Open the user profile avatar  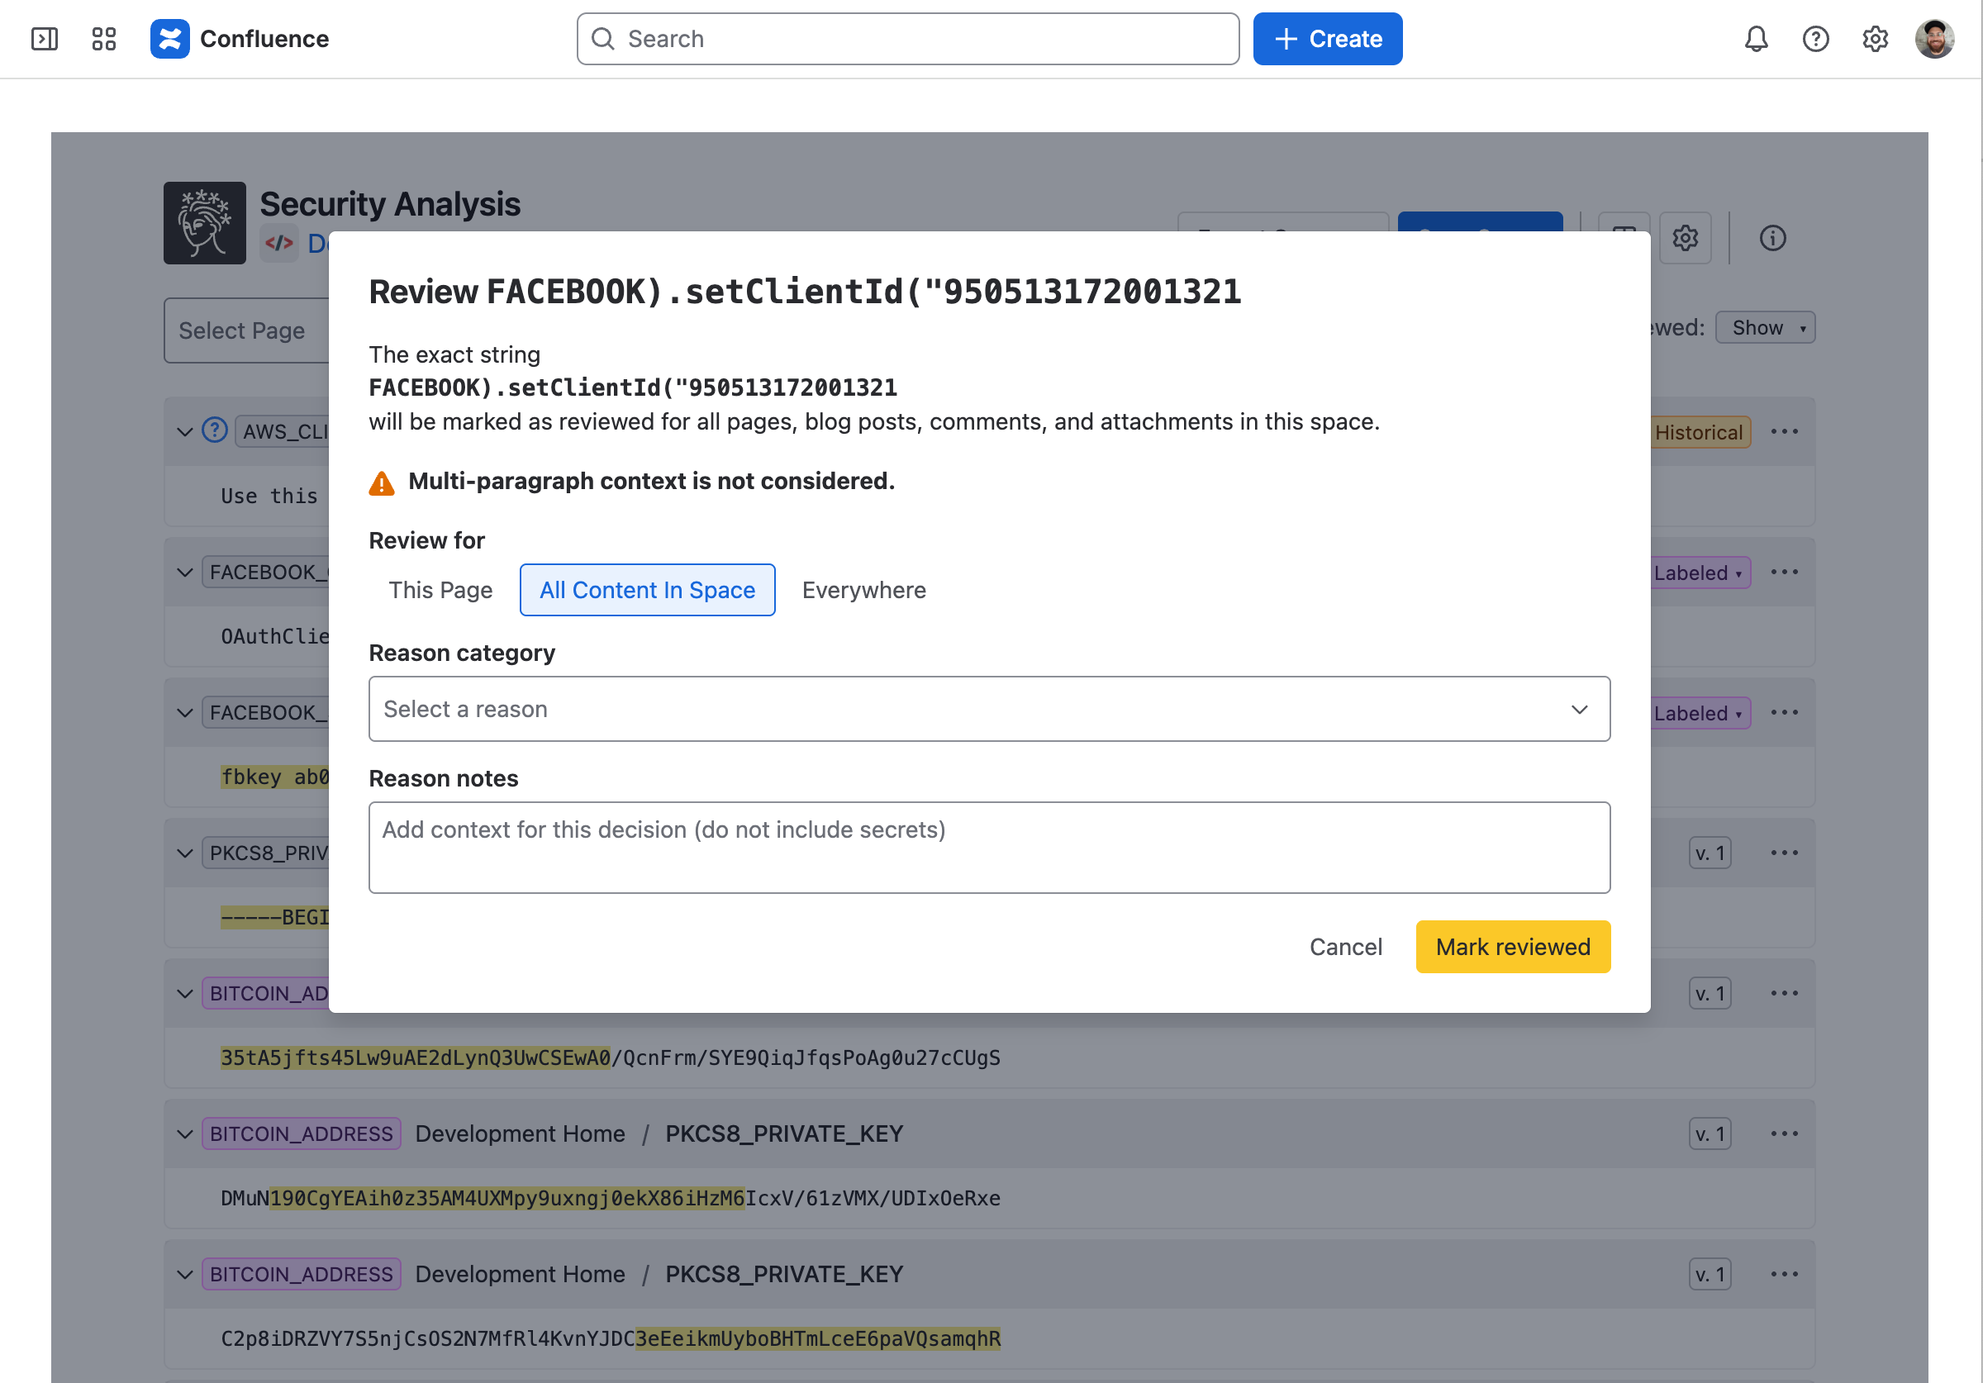click(x=1934, y=39)
